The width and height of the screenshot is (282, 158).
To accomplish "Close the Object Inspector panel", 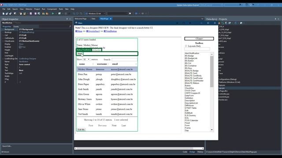I will 70,19.
